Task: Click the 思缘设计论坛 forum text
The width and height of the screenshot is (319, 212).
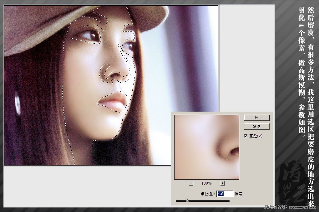Action: [276, 207]
